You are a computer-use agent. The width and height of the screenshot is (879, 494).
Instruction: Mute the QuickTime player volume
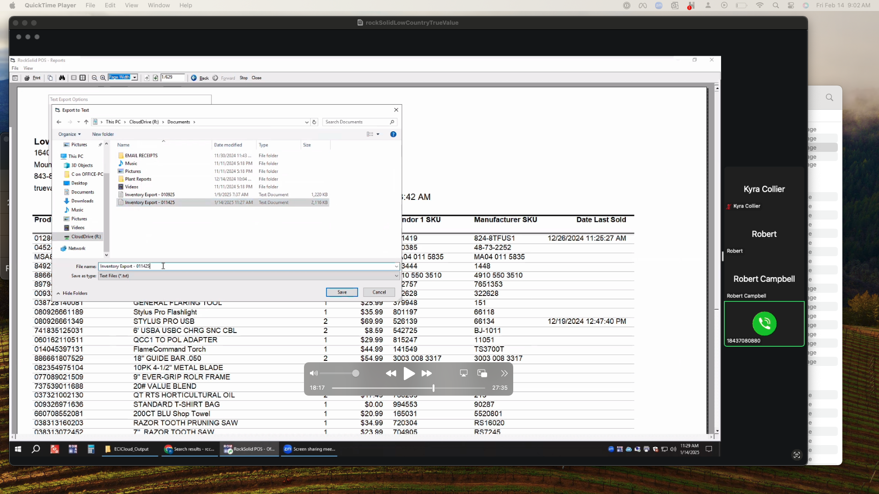pos(314,374)
